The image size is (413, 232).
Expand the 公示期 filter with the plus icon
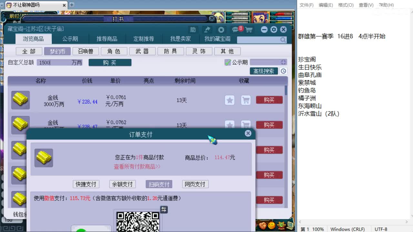[x=283, y=62]
